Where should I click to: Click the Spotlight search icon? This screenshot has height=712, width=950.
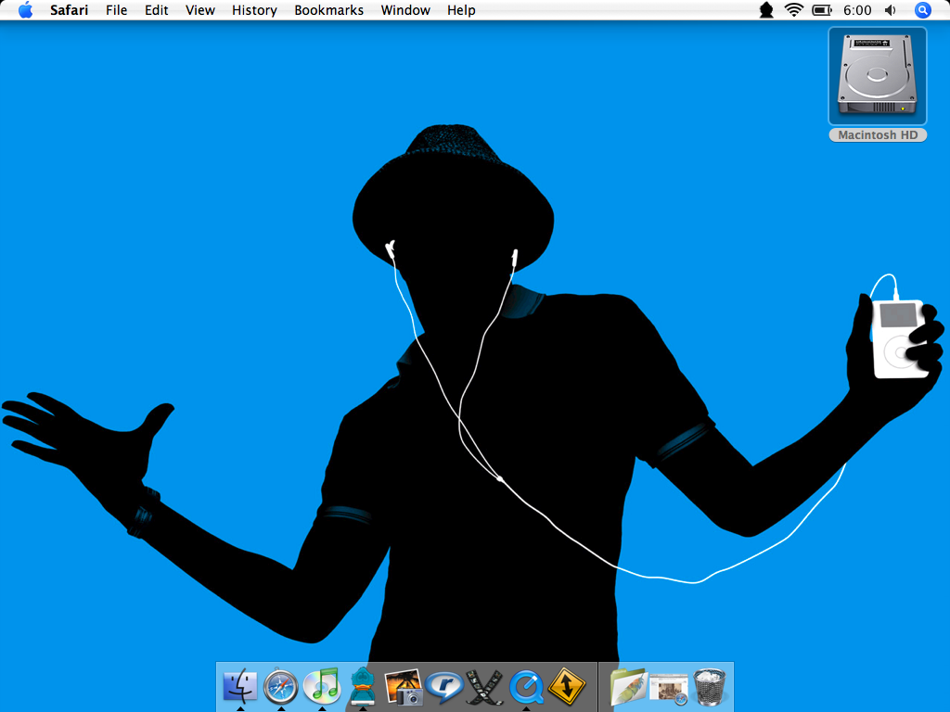point(922,10)
